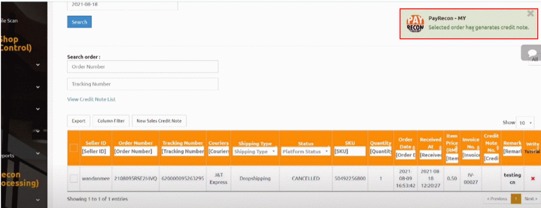Focus the Quantity column filter
Image resolution: width=541 pixels, height=208 pixels.
(380, 151)
